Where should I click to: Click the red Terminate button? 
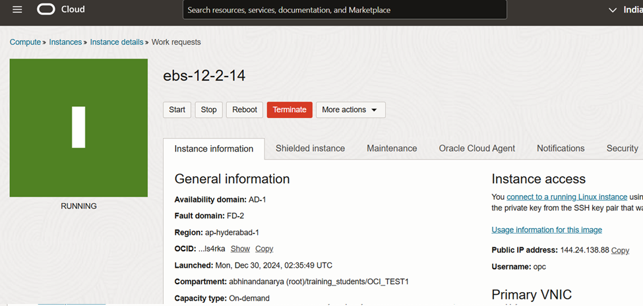click(x=290, y=109)
